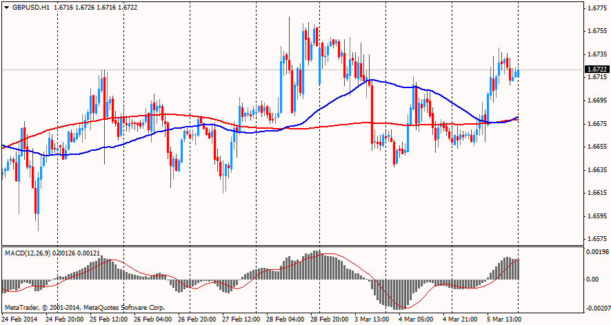Click the 1.6775 price scale label
The height and width of the screenshot is (325, 611).
click(597, 8)
